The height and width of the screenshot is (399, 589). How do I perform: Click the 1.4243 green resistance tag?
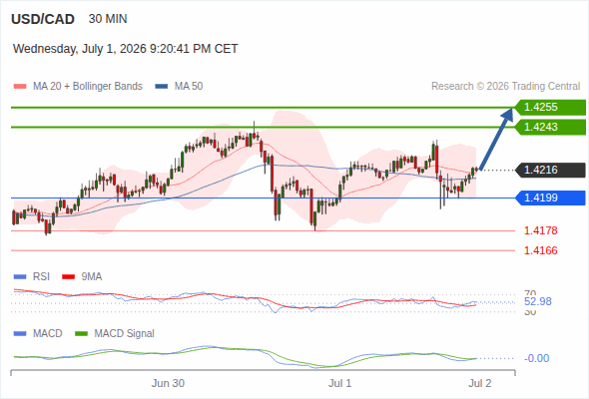[x=550, y=127]
